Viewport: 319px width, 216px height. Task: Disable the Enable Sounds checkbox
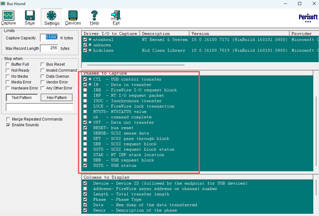pyautogui.click(x=8, y=125)
